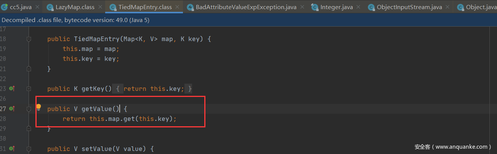
Task: Click the implements gutter icon on line 27
Action: pos(12,109)
